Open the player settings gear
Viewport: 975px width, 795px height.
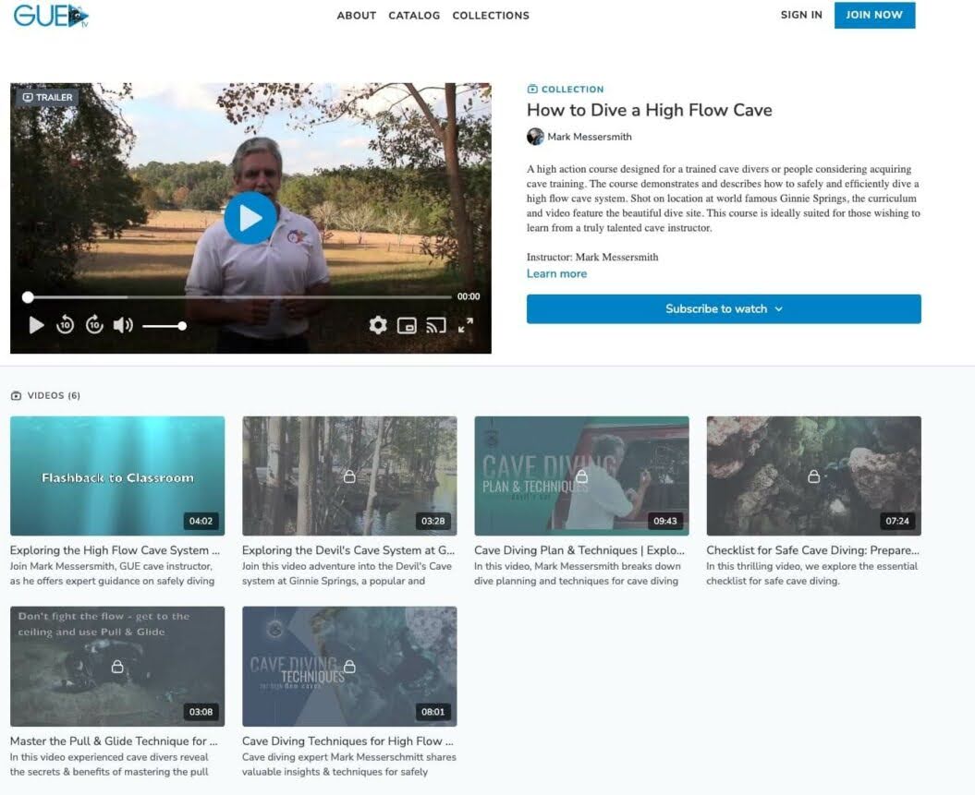(x=377, y=325)
